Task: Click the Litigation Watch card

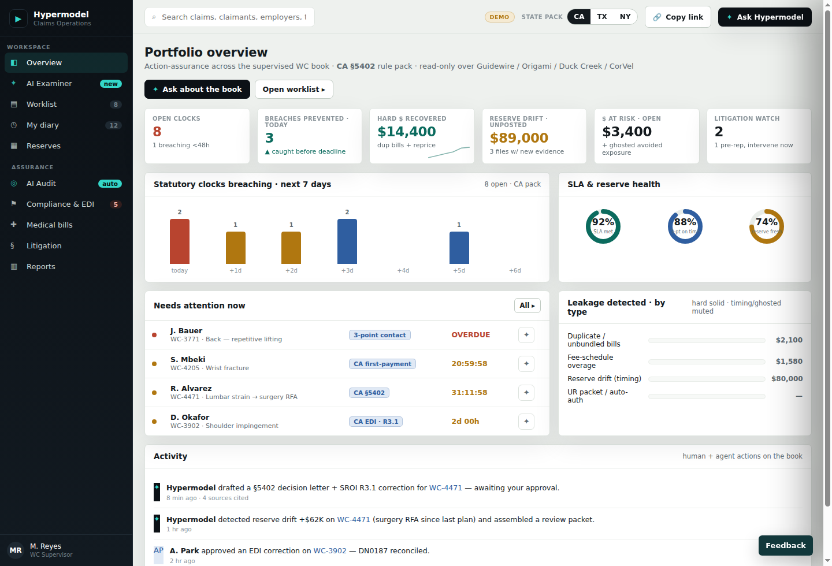Action: [x=759, y=136]
